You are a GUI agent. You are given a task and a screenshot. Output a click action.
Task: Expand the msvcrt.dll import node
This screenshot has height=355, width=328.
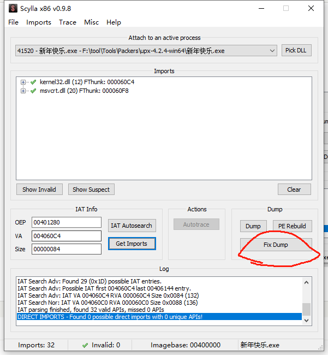[x=23, y=91]
